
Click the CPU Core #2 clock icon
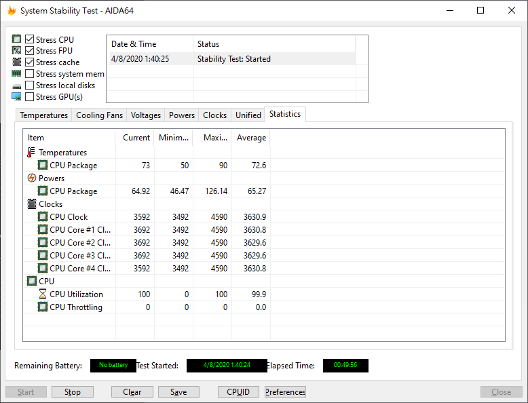click(43, 242)
